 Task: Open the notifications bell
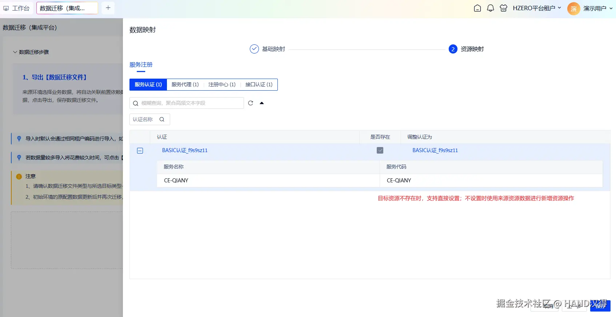tap(491, 8)
